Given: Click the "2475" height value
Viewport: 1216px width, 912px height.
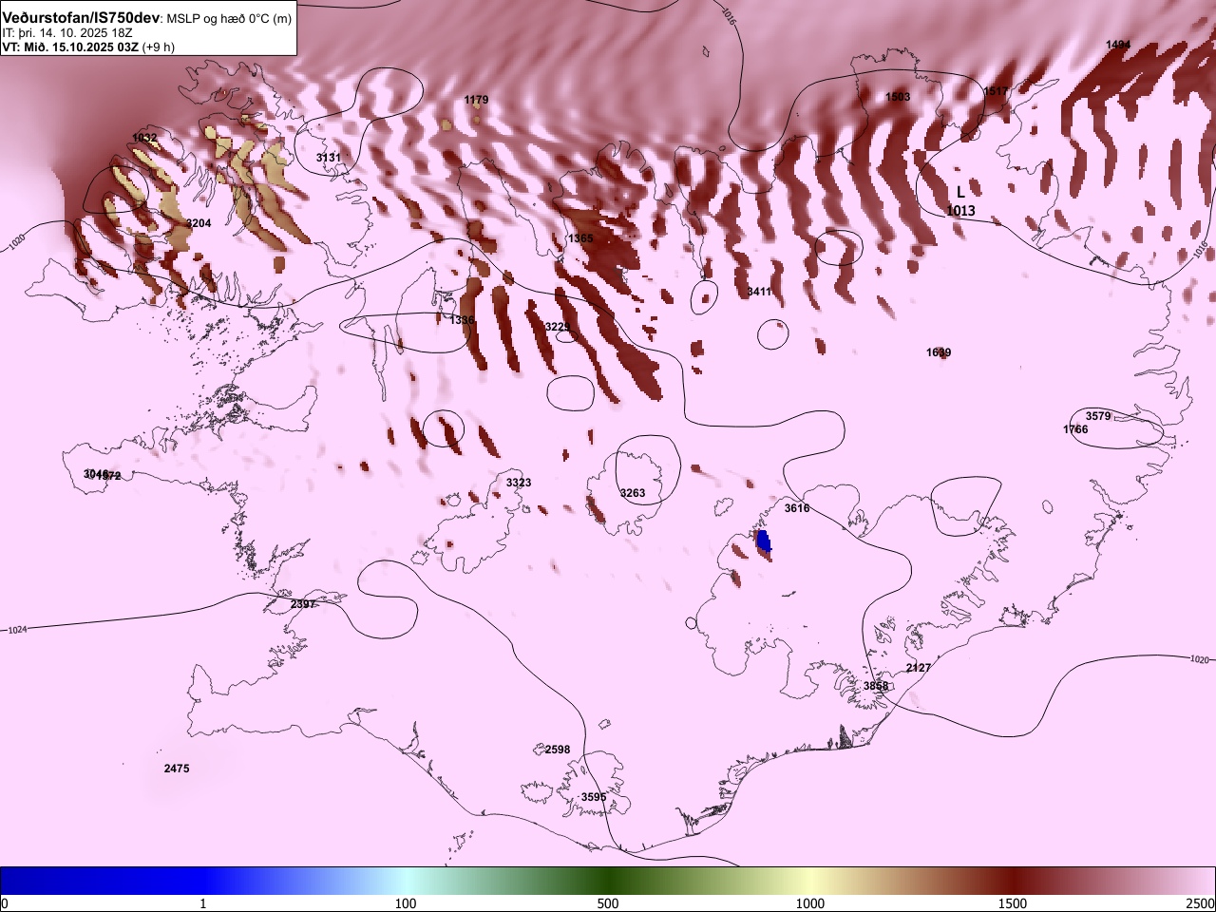Looking at the screenshot, I should [177, 769].
